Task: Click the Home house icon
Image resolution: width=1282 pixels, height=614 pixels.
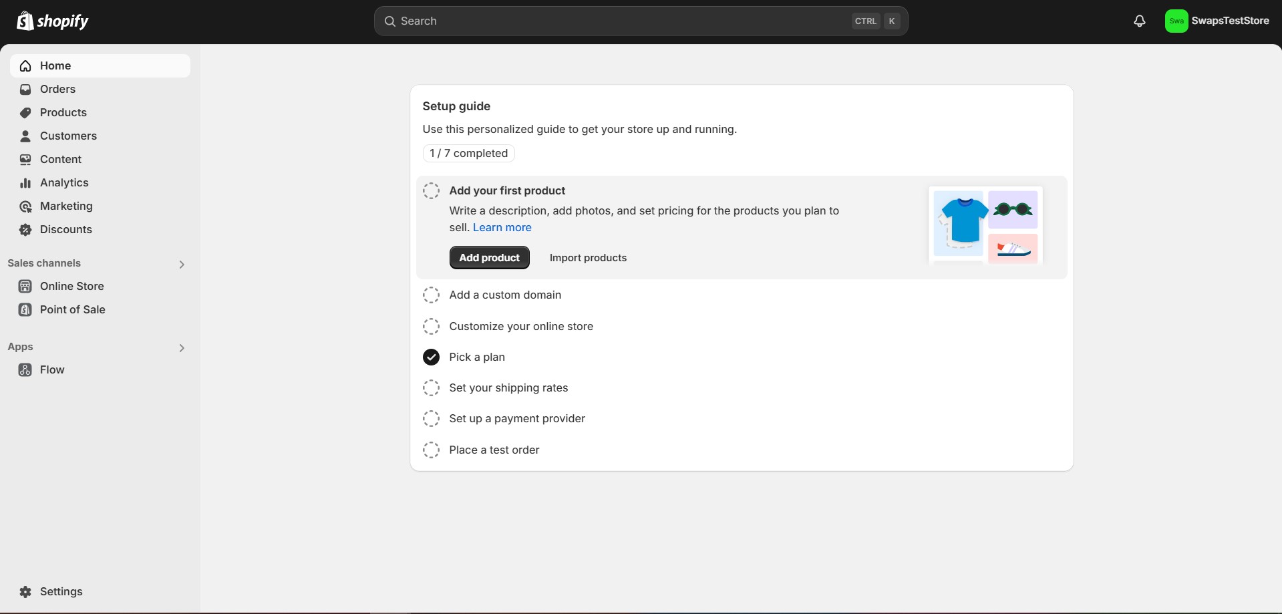Action: [x=25, y=65]
